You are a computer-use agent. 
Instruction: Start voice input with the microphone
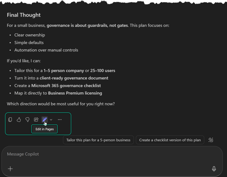click(214, 169)
